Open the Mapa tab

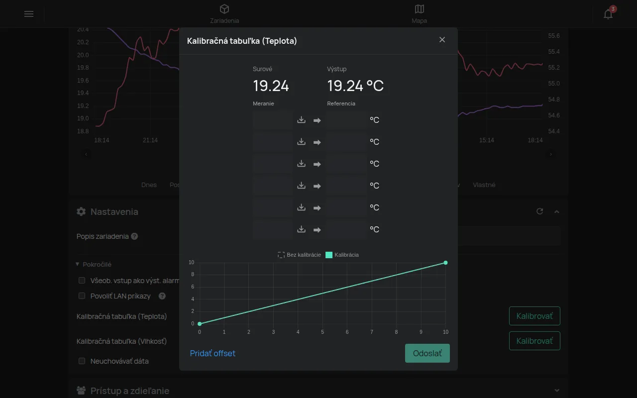click(x=419, y=14)
